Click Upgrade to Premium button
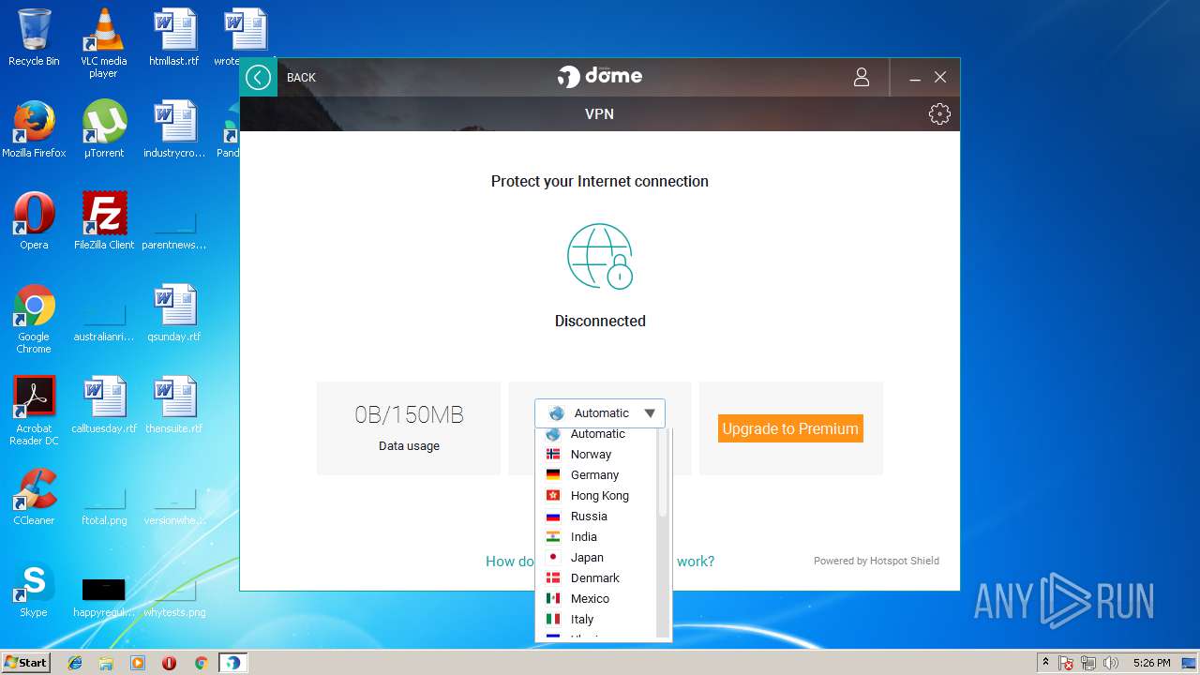Viewport: 1200px width, 675px height. point(790,428)
